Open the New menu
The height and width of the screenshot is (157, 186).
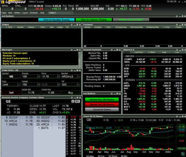pyautogui.click(x=10, y=13)
